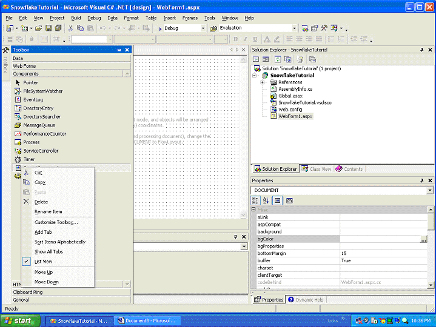The image size is (436, 327).
Task: Click the Property Pages icon in Properties
Action: tap(289, 200)
